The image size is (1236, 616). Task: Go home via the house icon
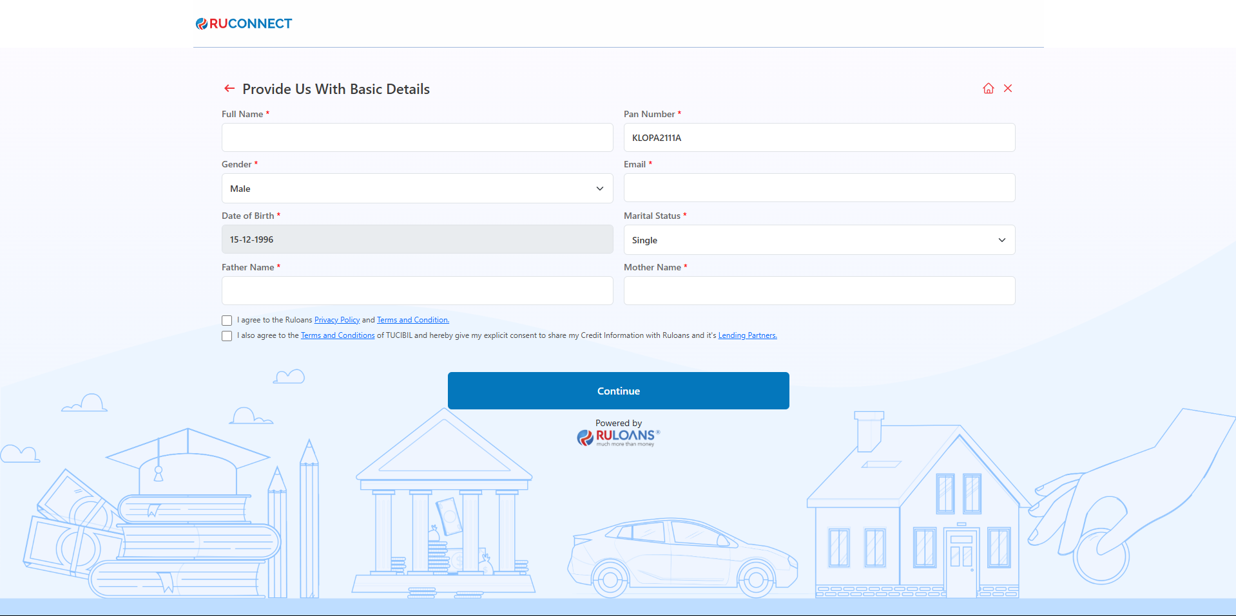point(988,89)
